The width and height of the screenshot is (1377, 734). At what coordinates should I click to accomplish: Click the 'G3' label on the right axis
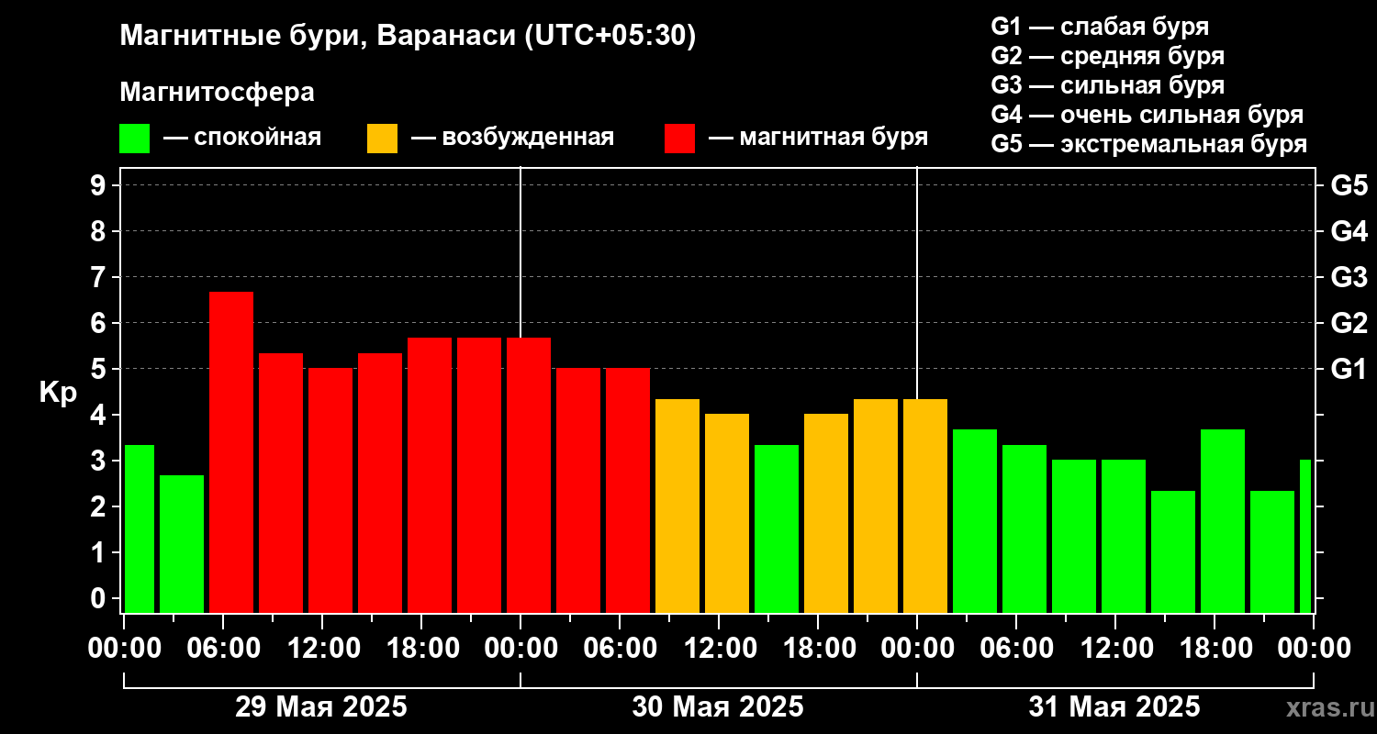[x=1349, y=277]
